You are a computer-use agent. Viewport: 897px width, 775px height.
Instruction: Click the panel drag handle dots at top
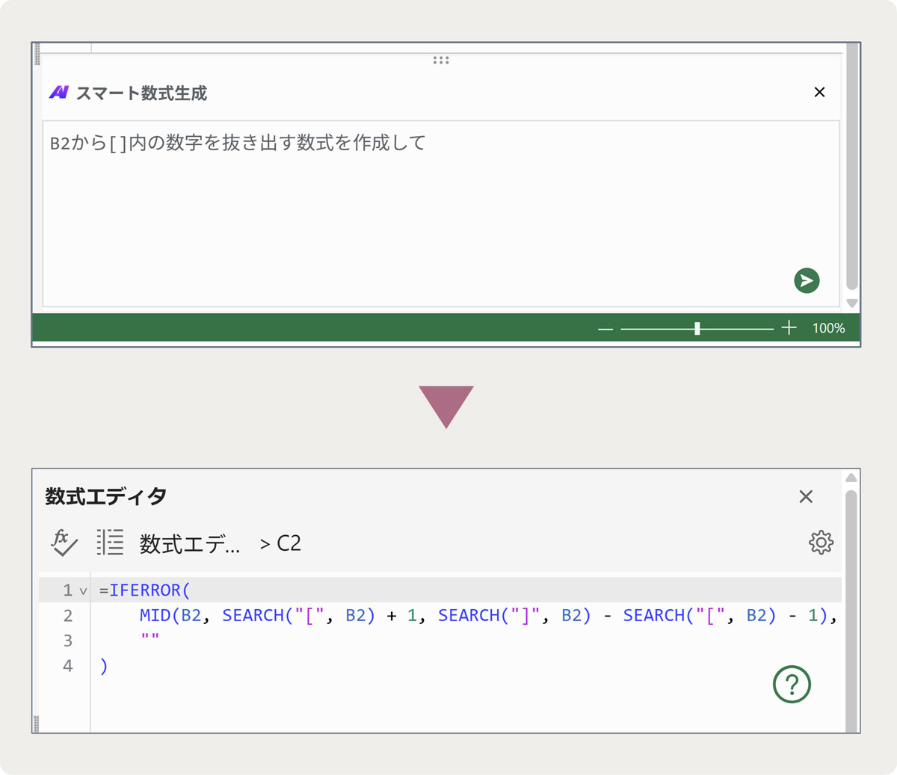click(441, 61)
